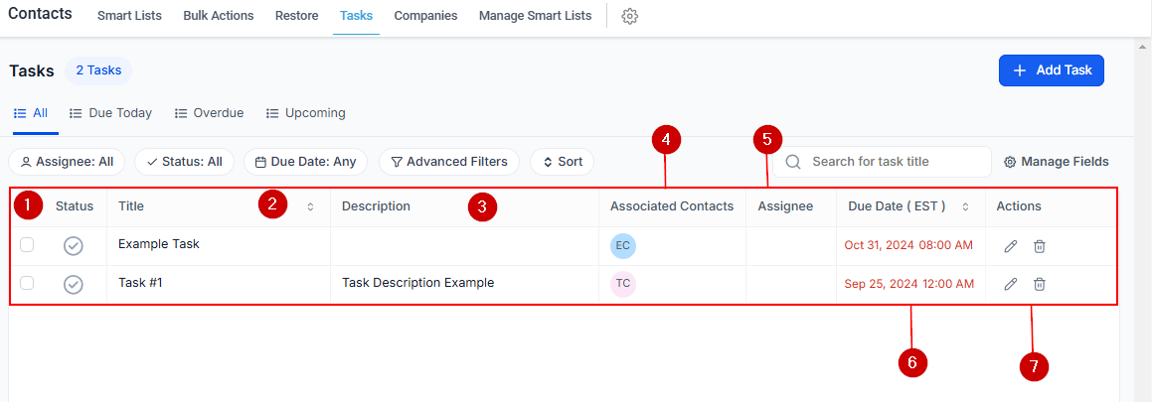The width and height of the screenshot is (1152, 402).
Task: Expand the Due Date: Any filter
Action: coord(305,162)
